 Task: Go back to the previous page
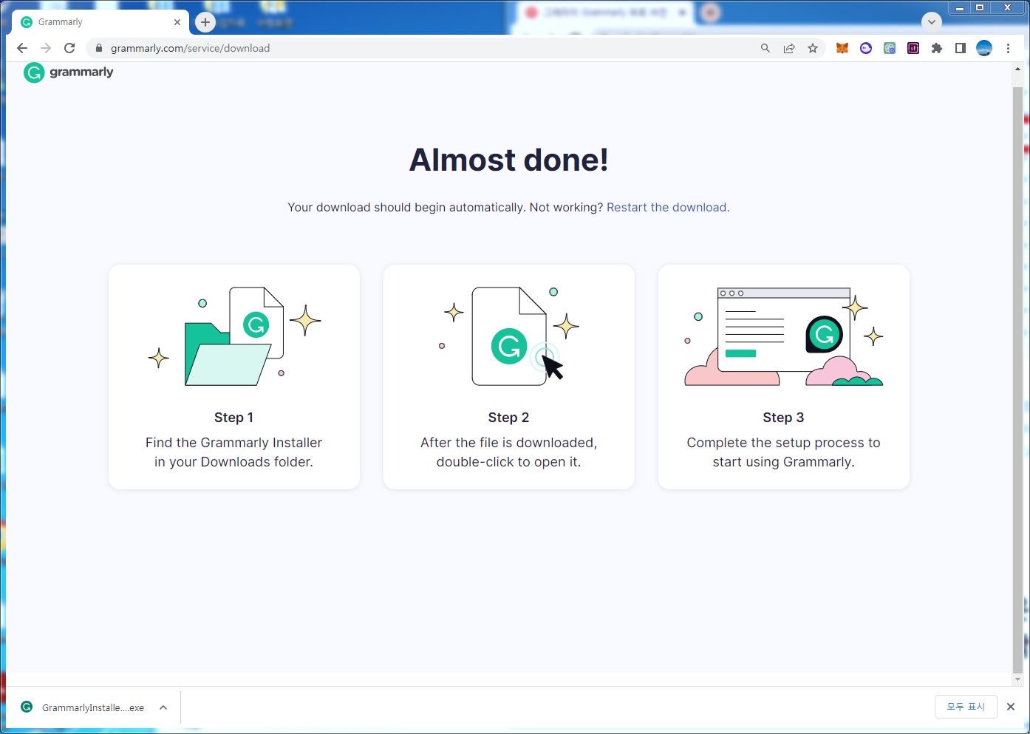[x=22, y=48]
